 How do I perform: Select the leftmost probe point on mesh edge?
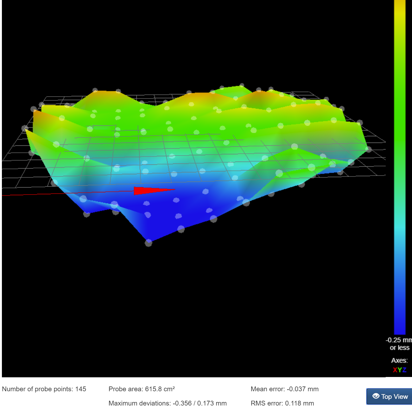pyautogui.click(x=25, y=128)
